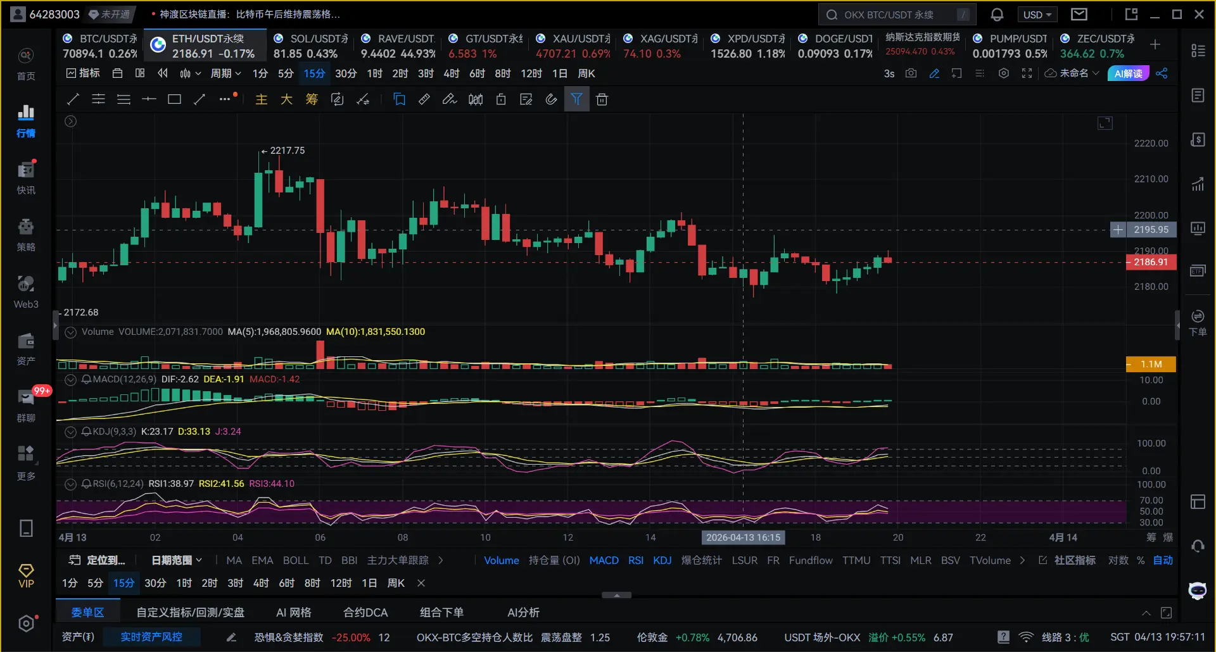Image resolution: width=1216 pixels, height=652 pixels.
Task: Switch to the SOL/USDT perpetual tab
Action: click(x=310, y=46)
